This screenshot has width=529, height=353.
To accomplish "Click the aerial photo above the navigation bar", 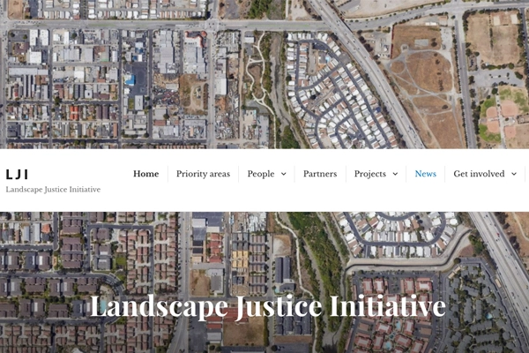I will (264, 74).
